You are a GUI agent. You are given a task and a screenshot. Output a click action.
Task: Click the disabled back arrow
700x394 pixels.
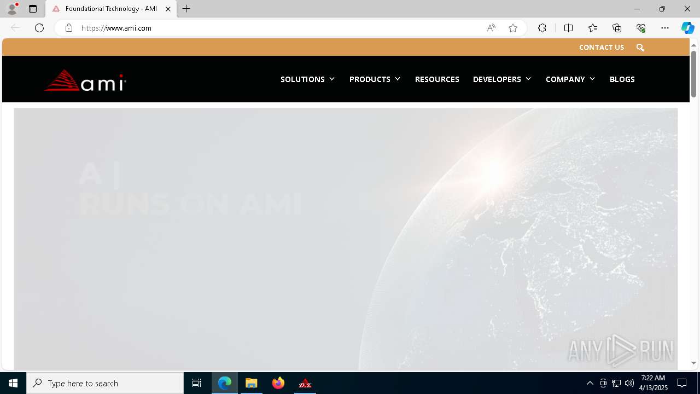coord(15,28)
